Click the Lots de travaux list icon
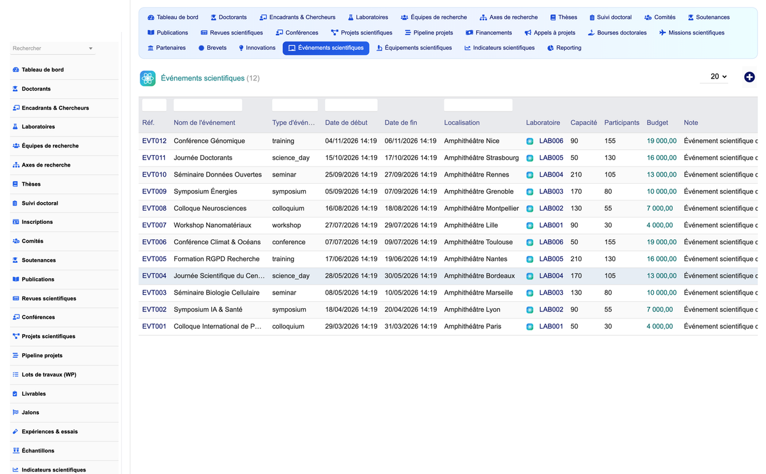The height and width of the screenshot is (474, 766). 15,374
